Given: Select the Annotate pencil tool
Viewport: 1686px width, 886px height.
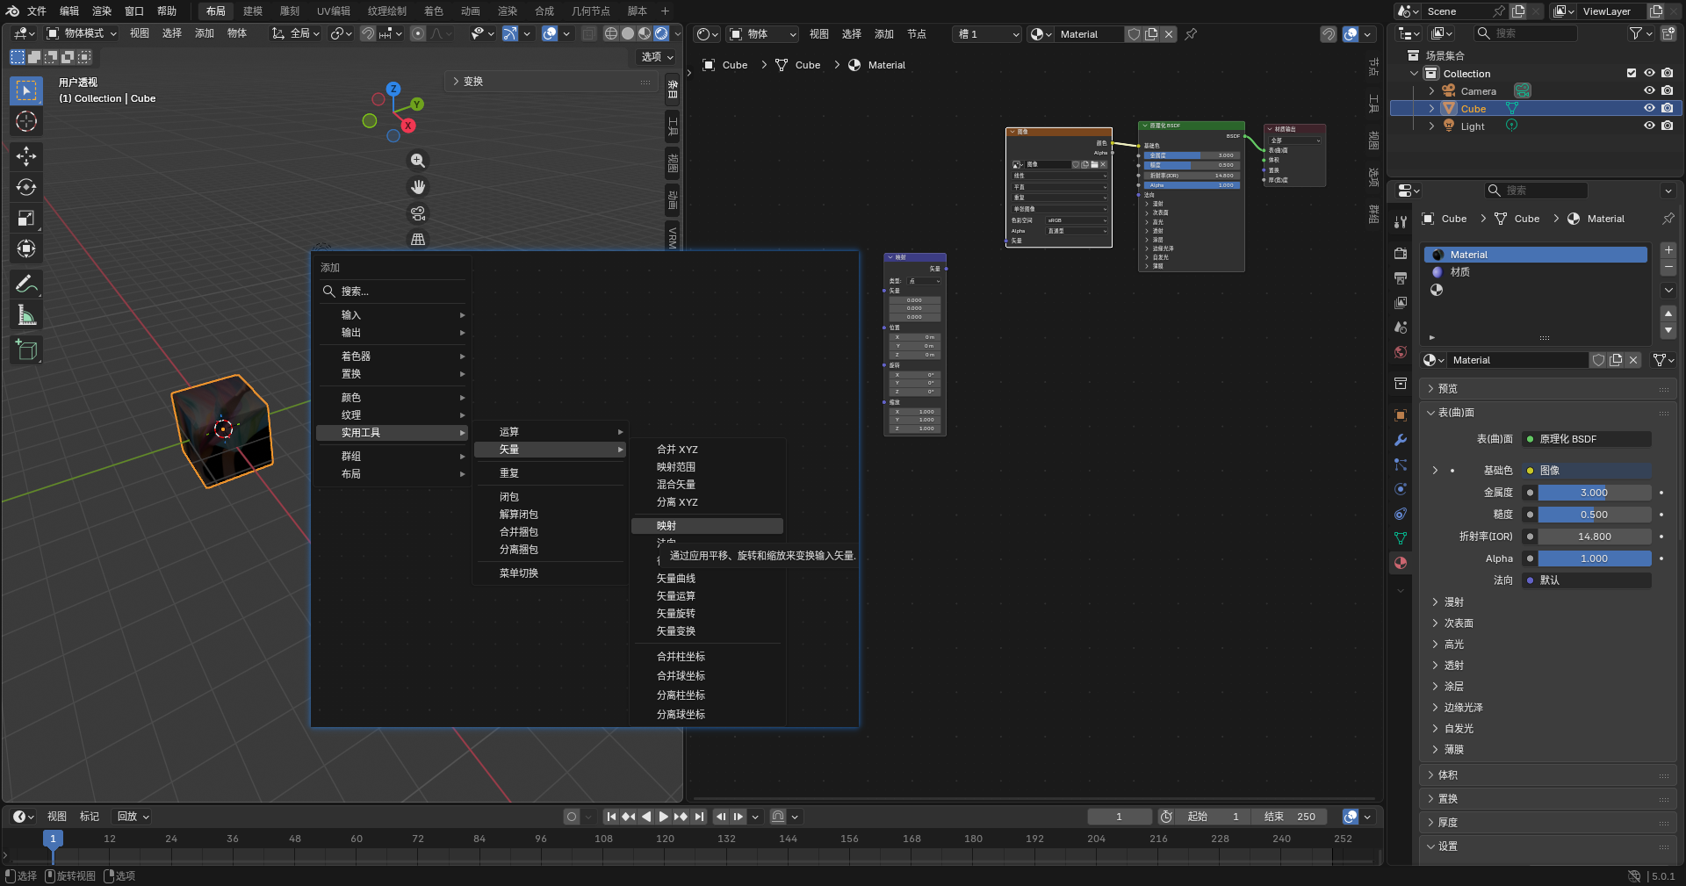Looking at the screenshot, I should point(26,284).
